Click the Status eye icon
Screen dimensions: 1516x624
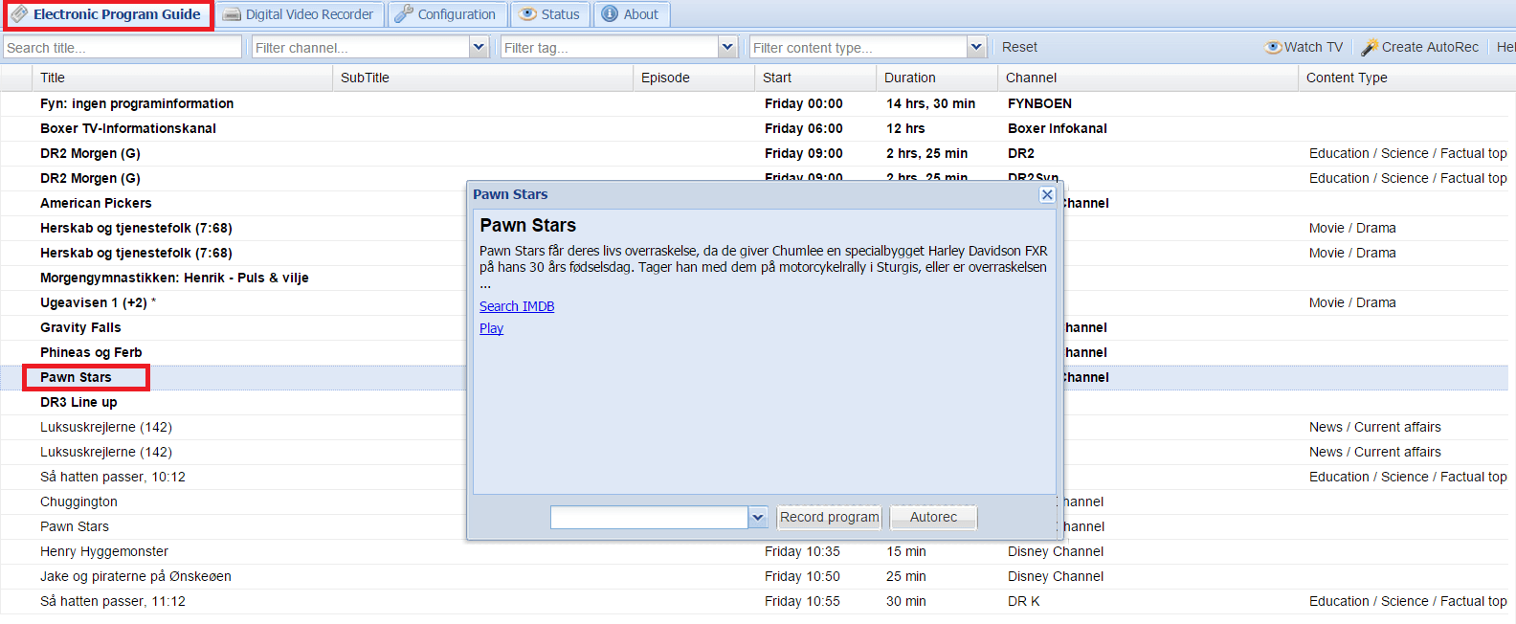pos(527,14)
